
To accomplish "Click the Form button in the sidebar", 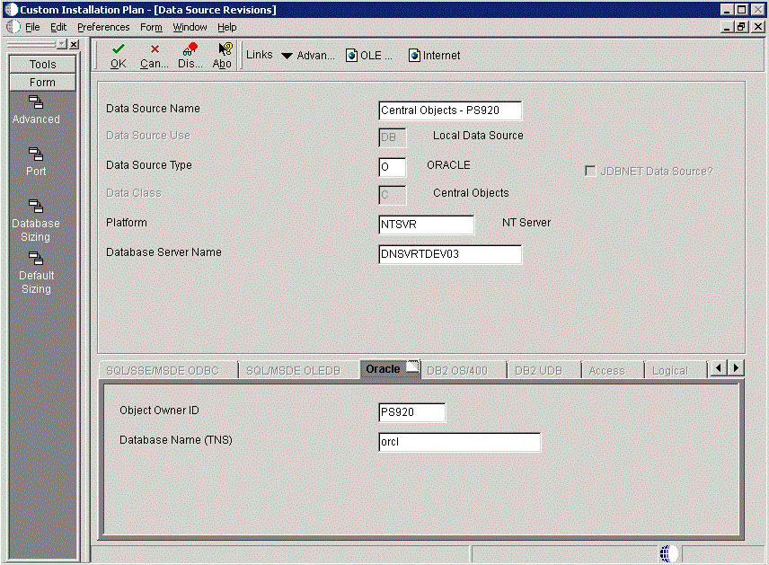I will pos(42,83).
